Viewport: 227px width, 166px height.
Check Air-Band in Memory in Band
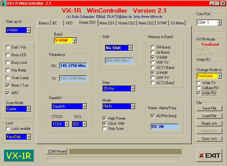point(153,52)
